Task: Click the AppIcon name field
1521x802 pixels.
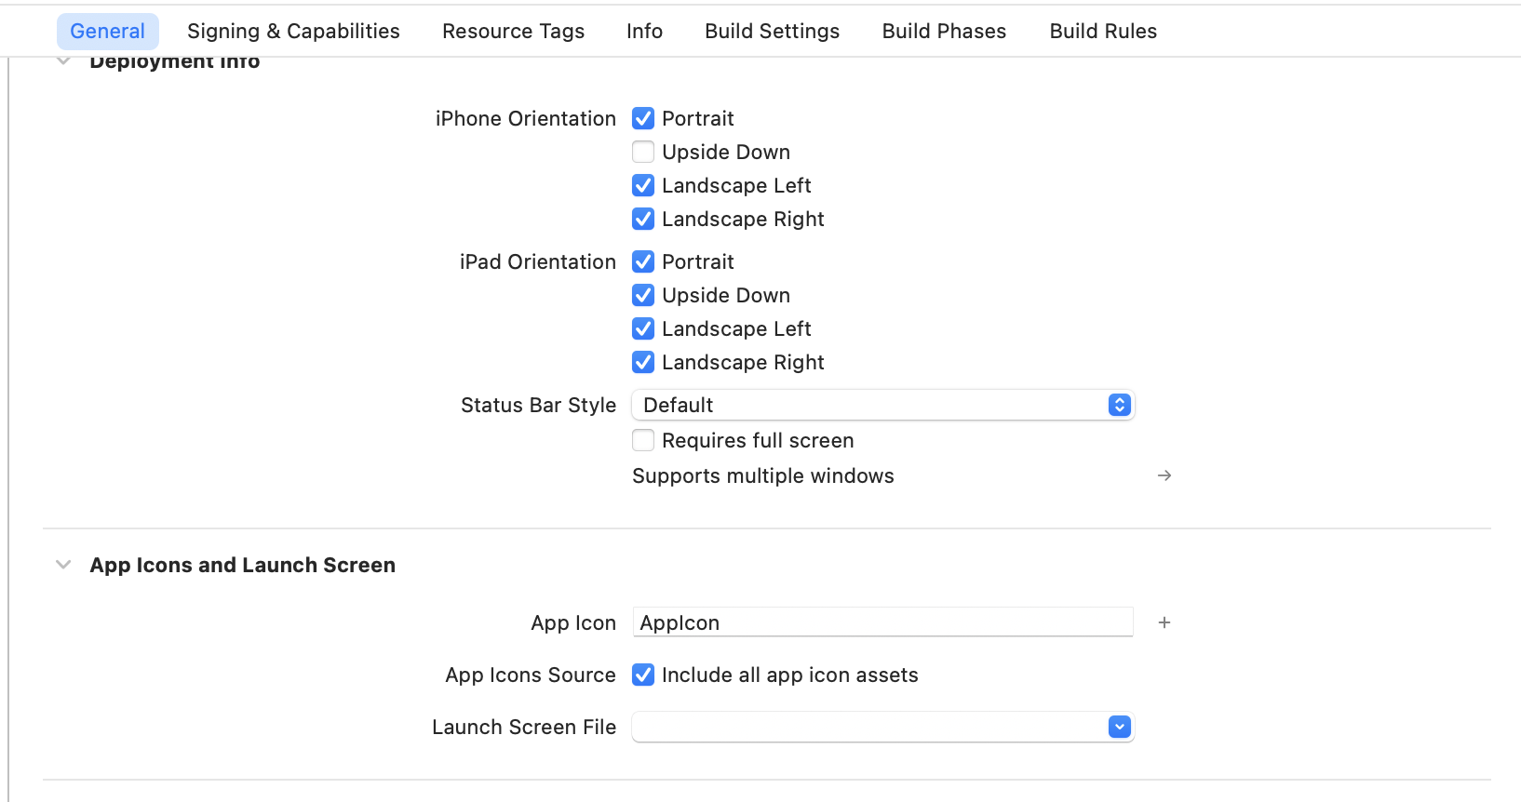Action: coord(882,622)
